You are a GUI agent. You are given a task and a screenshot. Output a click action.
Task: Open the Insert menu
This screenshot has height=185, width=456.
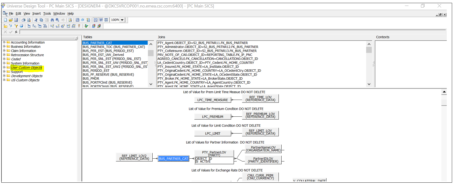(36, 13)
